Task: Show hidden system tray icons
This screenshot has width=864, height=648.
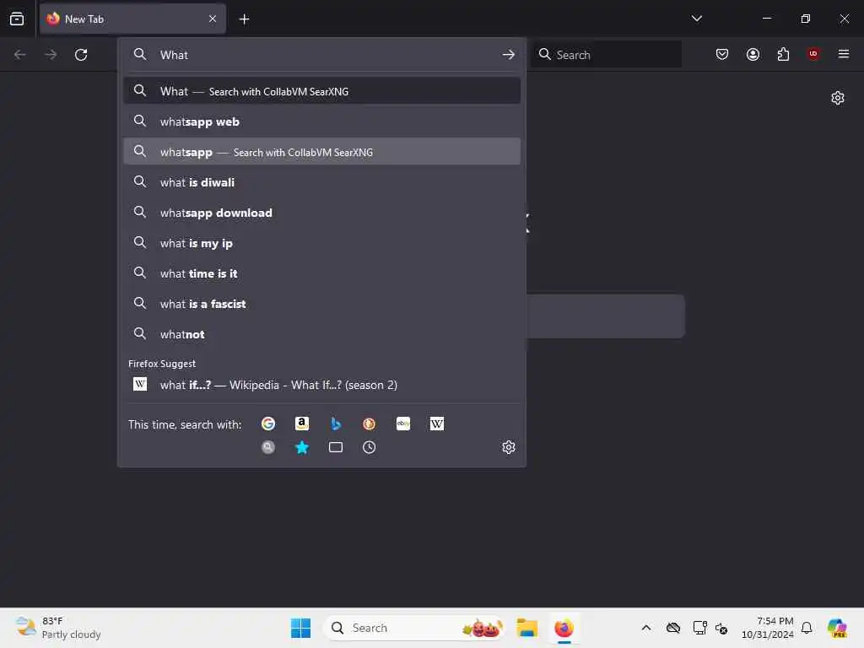Action: [645, 628]
